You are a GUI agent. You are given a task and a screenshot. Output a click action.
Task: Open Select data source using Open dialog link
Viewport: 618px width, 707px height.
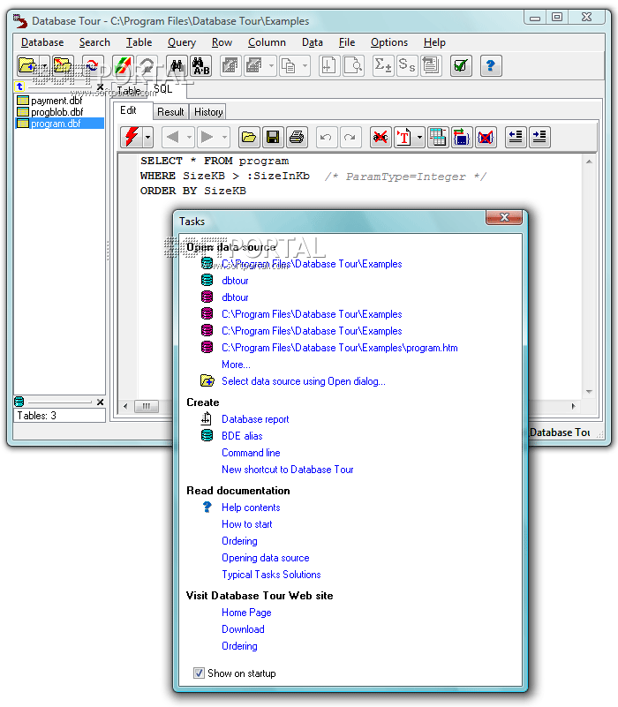(304, 381)
